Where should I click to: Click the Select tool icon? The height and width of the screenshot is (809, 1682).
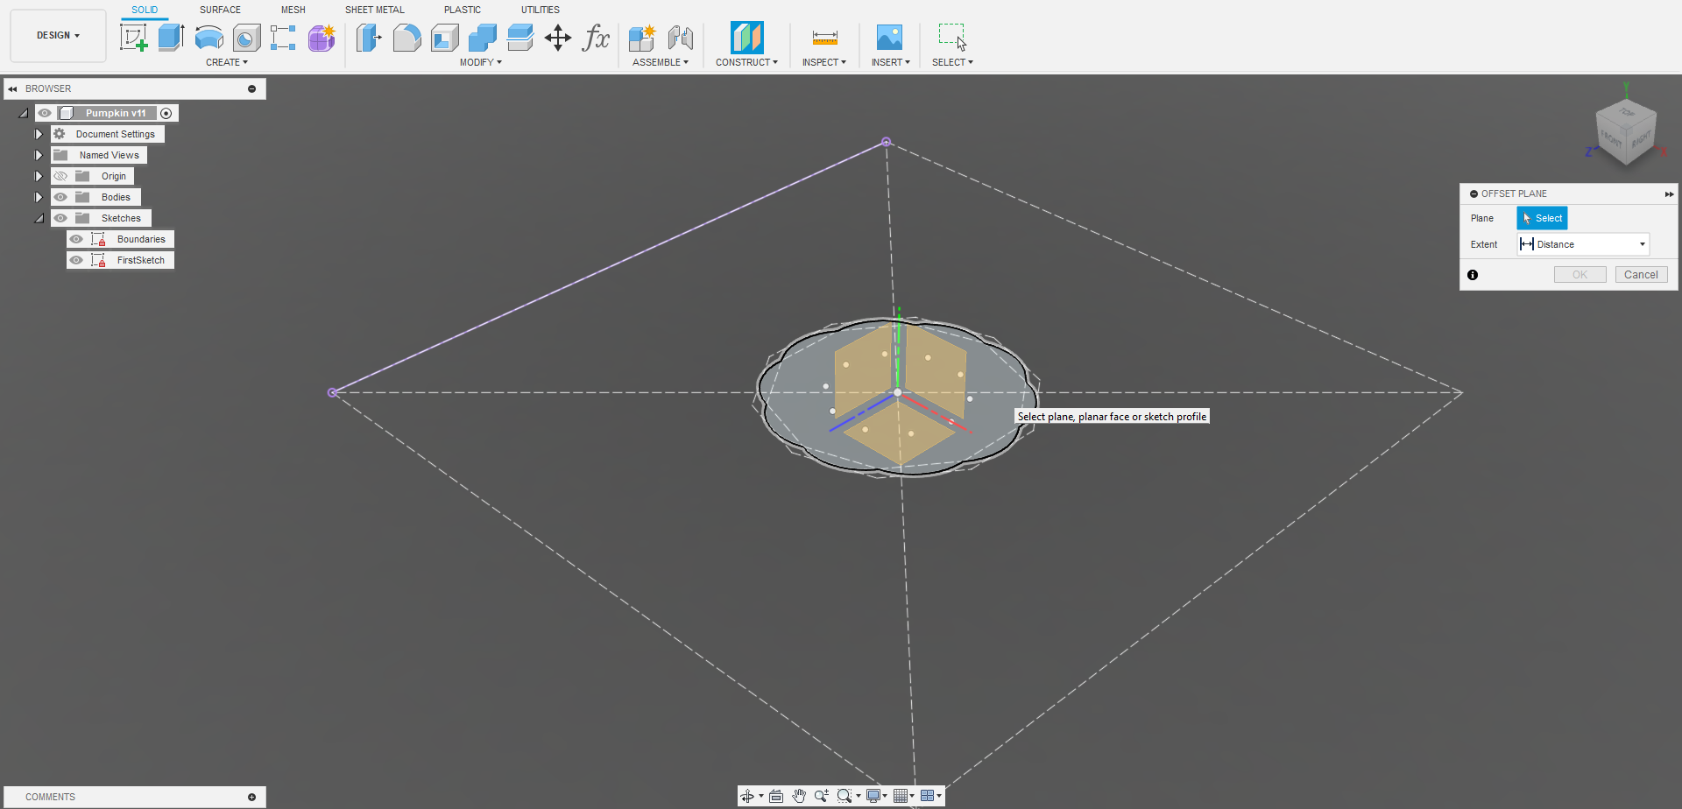[952, 38]
